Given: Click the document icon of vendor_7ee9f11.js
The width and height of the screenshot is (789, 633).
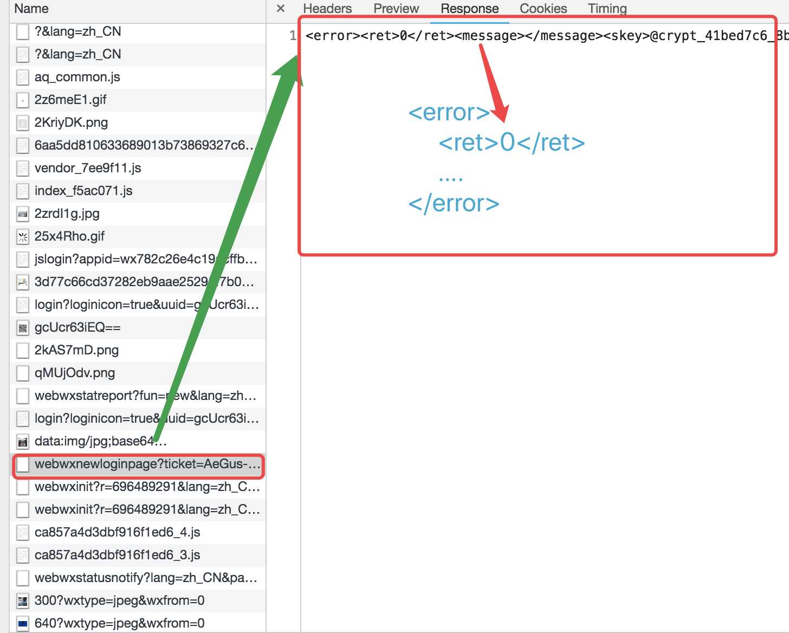Looking at the screenshot, I should pos(23,169).
